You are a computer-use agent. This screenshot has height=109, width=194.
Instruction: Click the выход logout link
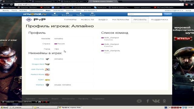click(x=188, y=11)
